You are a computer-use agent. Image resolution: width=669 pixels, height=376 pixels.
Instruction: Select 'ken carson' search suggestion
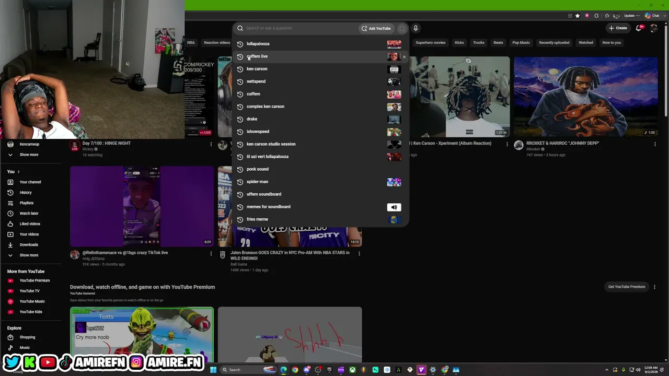tap(320, 69)
